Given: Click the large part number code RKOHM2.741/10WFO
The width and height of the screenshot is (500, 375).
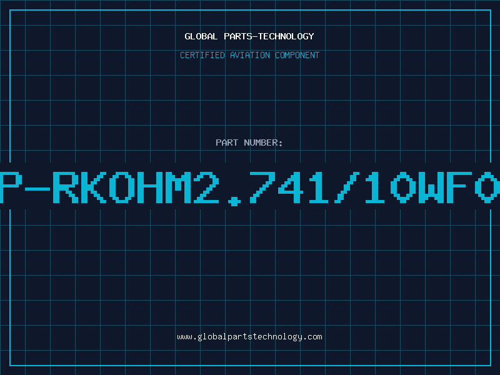Looking at the screenshot, I should coord(250,187).
